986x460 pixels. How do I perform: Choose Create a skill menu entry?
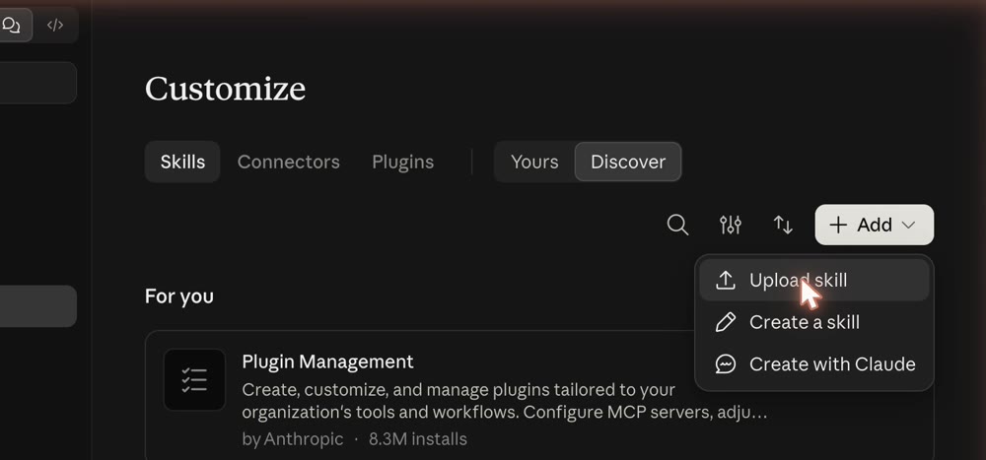point(814,322)
